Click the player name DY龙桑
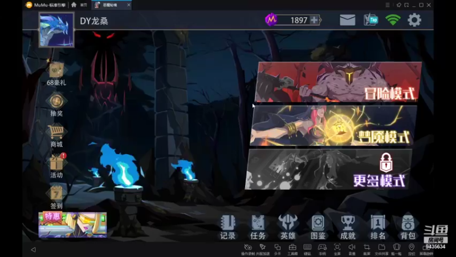This screenshot has height=257, width=456. click(94, 21)
